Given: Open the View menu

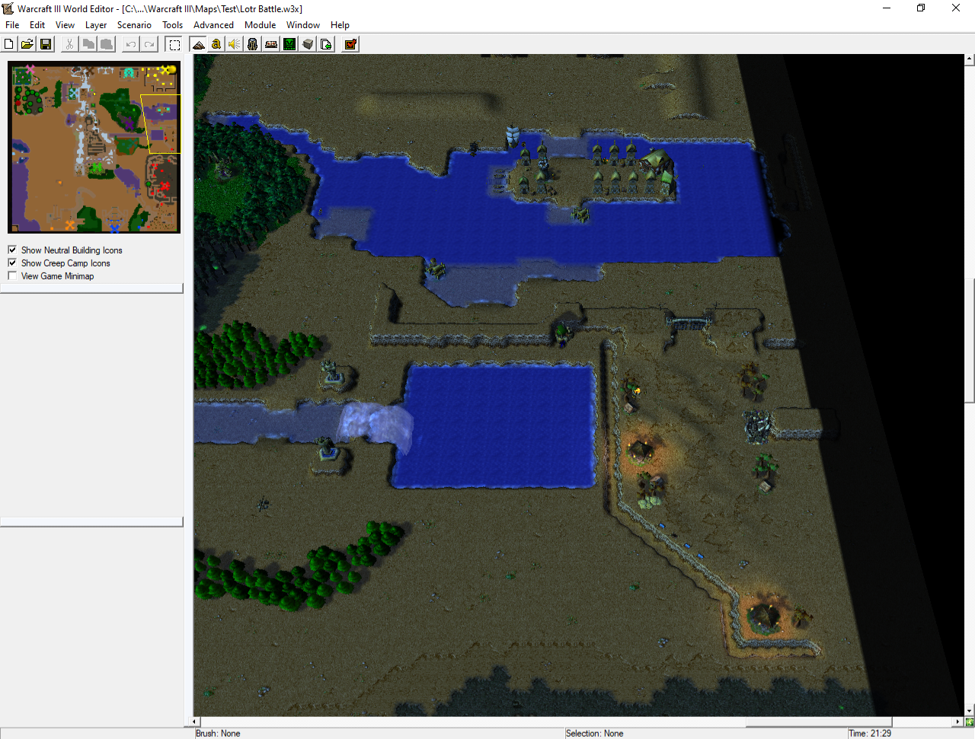Looking at the screenshot, I should pyautogui.click(x=65, y=25).
